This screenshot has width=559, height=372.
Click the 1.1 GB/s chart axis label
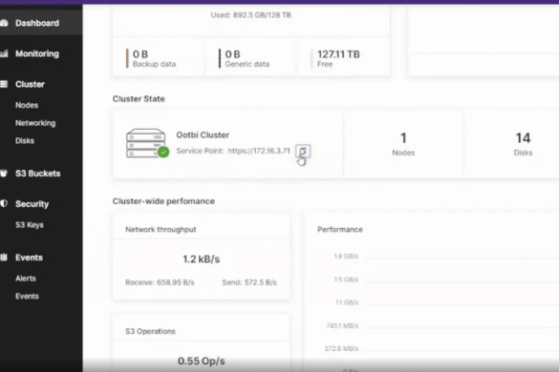coord(347,302)
